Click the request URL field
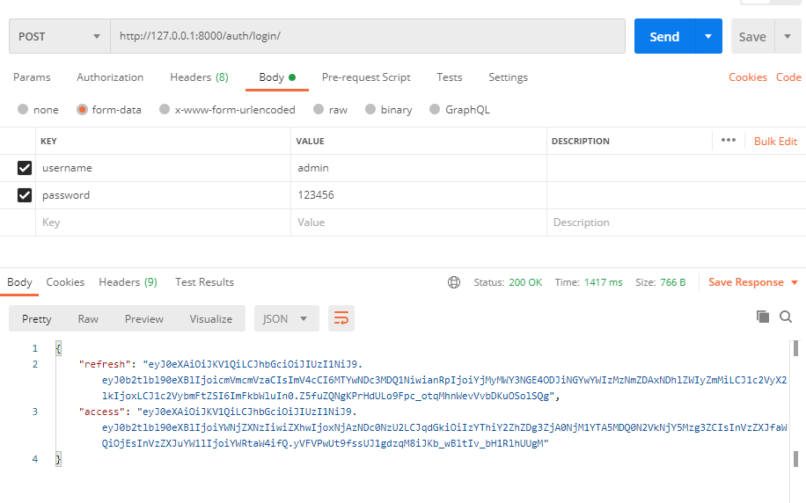This screenshot has width=806, height=503. pyautogui.click(x=368, y=36)
